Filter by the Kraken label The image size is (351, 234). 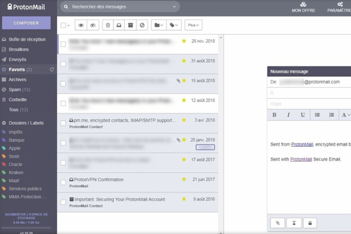(16, 172)
